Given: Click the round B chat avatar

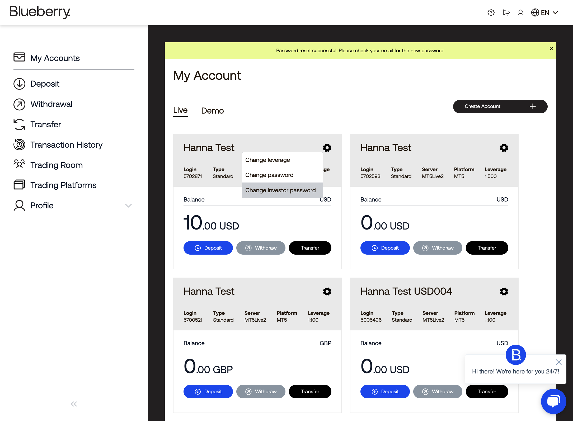Looking at the screenshot, I should coord(516,355).
